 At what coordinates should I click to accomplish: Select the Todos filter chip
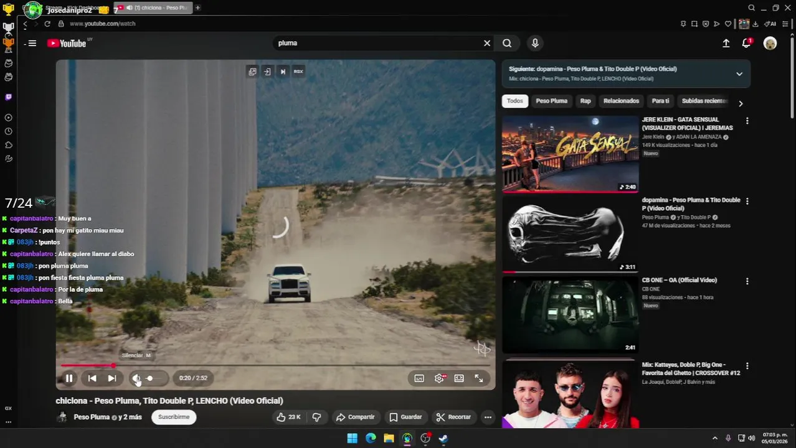tap(514, 101)
